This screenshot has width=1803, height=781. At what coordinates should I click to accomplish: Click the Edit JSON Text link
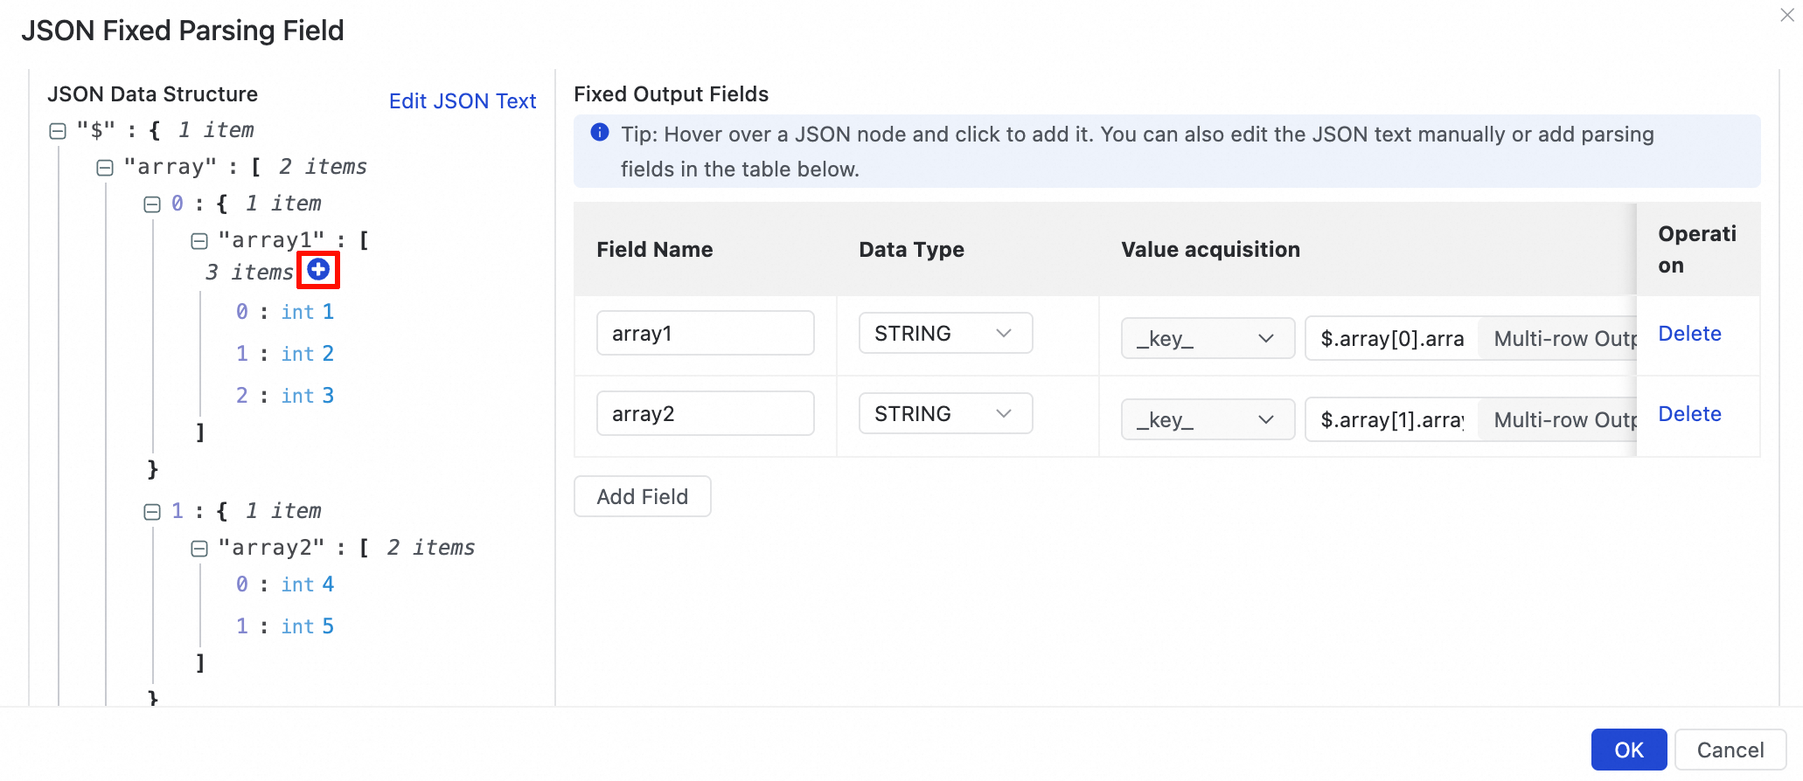(463, 101)
